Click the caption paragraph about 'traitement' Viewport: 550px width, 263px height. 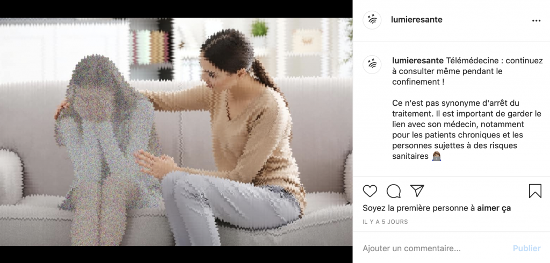467,130
